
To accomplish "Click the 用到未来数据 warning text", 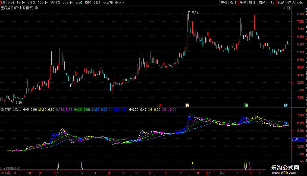I will [10, 168].
